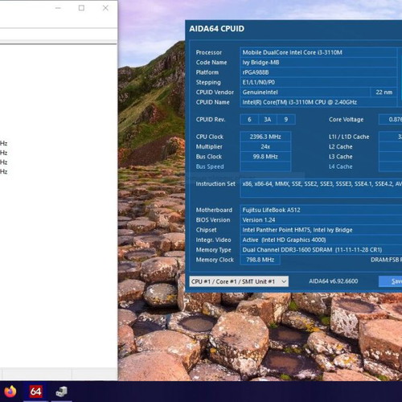This screenshot has width=402, height=402.
Task: Click the empty Bus Speed field
Action: point(265,166)
